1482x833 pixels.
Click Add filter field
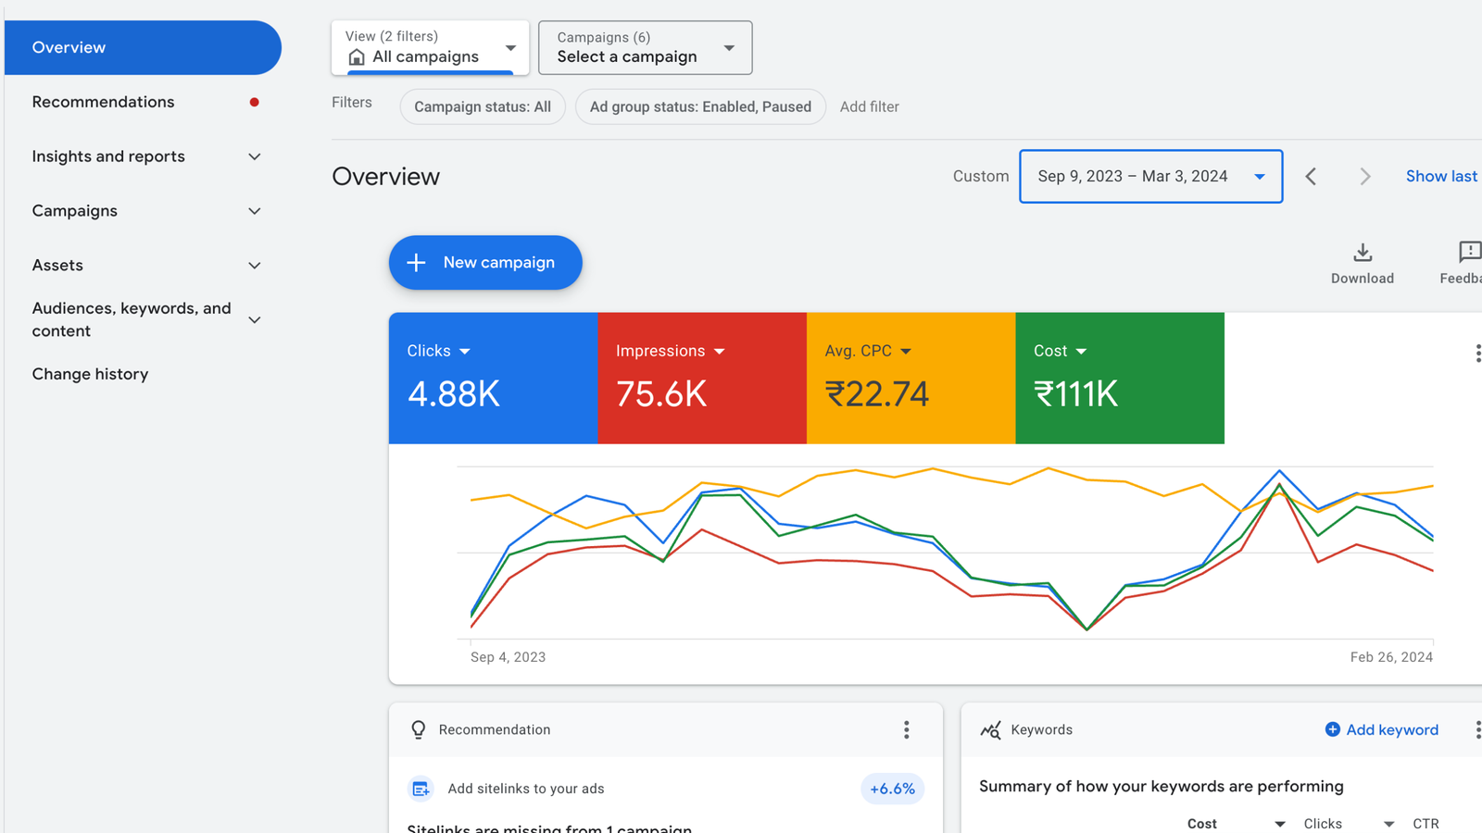(869, 107)
